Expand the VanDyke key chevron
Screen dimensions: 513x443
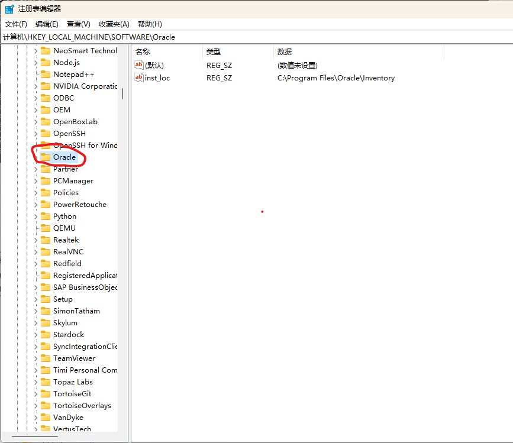[36, 418]
